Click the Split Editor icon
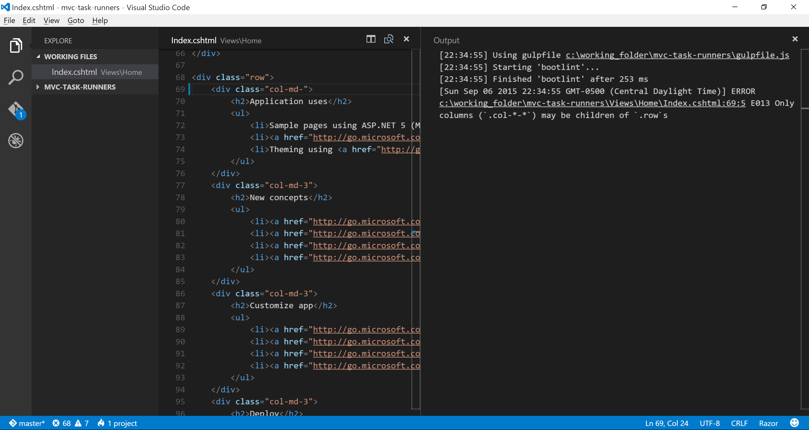 click(x=371, y=39)
